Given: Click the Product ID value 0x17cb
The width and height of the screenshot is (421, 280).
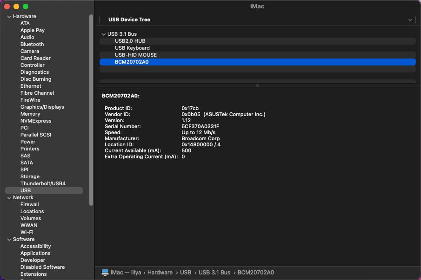Looking at the screenshot, I should pos(190,108).
